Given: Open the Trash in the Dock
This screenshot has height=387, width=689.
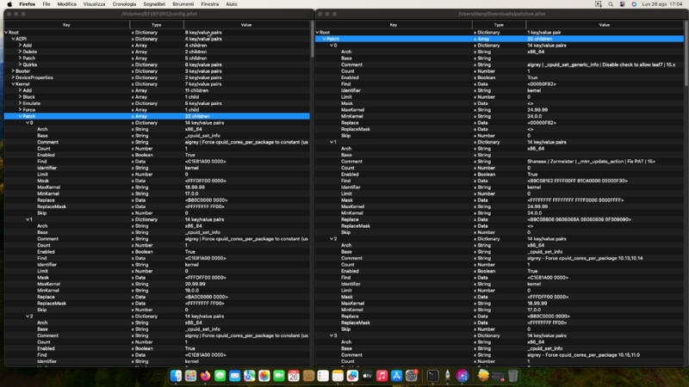Looking at the screenshot, I should point(513,376).
